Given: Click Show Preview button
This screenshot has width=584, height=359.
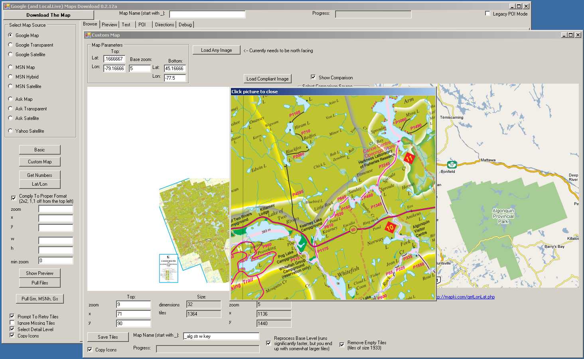Looking at the screenshot, I should [x=39, y=273].
